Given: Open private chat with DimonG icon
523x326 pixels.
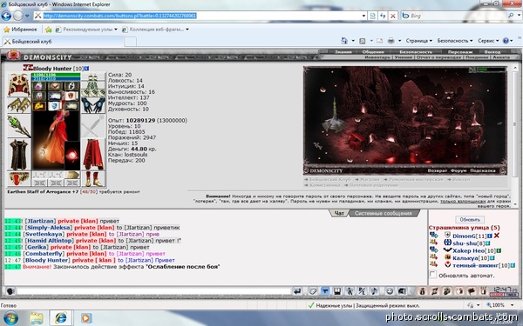Looking at the screenshot, I should click(433, 236).
